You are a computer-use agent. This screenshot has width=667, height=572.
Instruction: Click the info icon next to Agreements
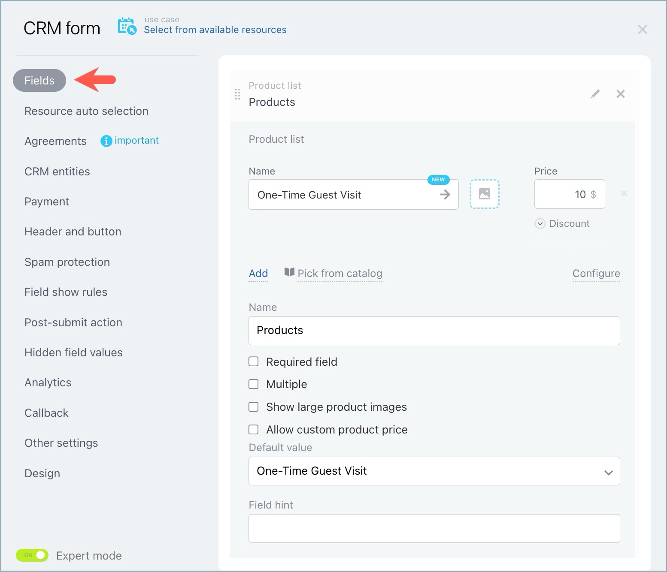coord(106,141)
